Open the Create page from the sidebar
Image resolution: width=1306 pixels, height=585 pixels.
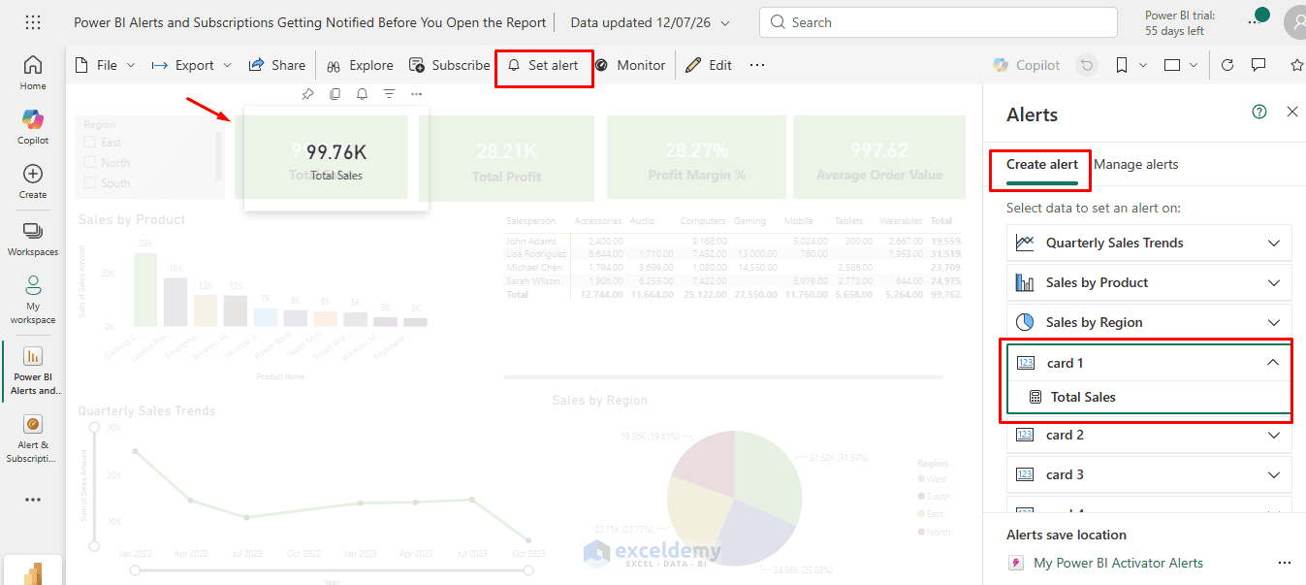coord(33,180)
